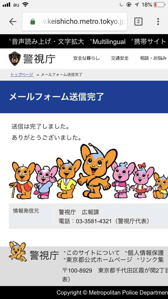Open 個人情報保護 footer link
168x299 pixels.
point(145,253)
